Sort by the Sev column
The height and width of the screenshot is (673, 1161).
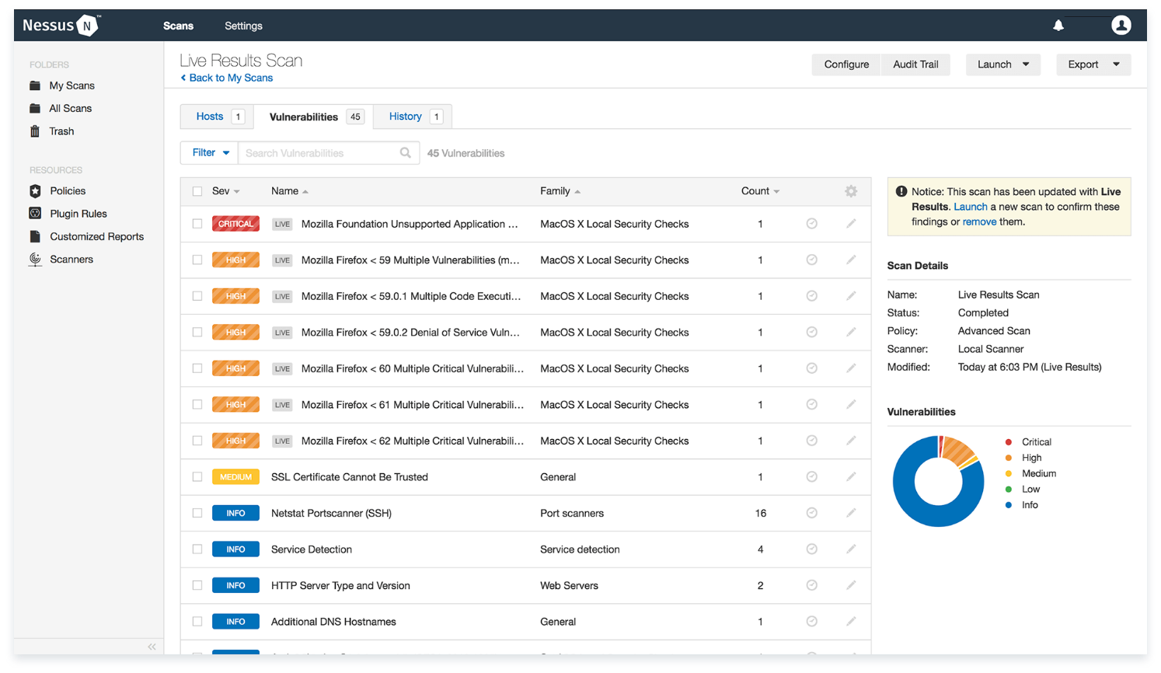pos(225,191)
